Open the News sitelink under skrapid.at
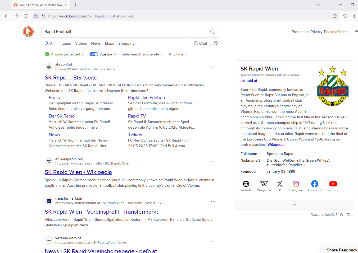The width and height of the screenshot is (358, 253). (54, 135)
